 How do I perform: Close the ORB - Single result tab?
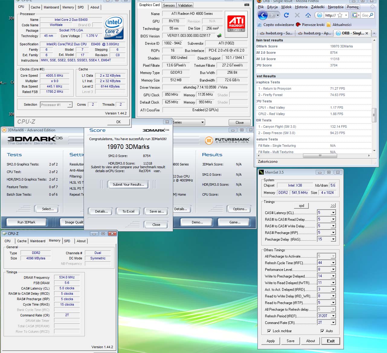click(x=367, y=33)
